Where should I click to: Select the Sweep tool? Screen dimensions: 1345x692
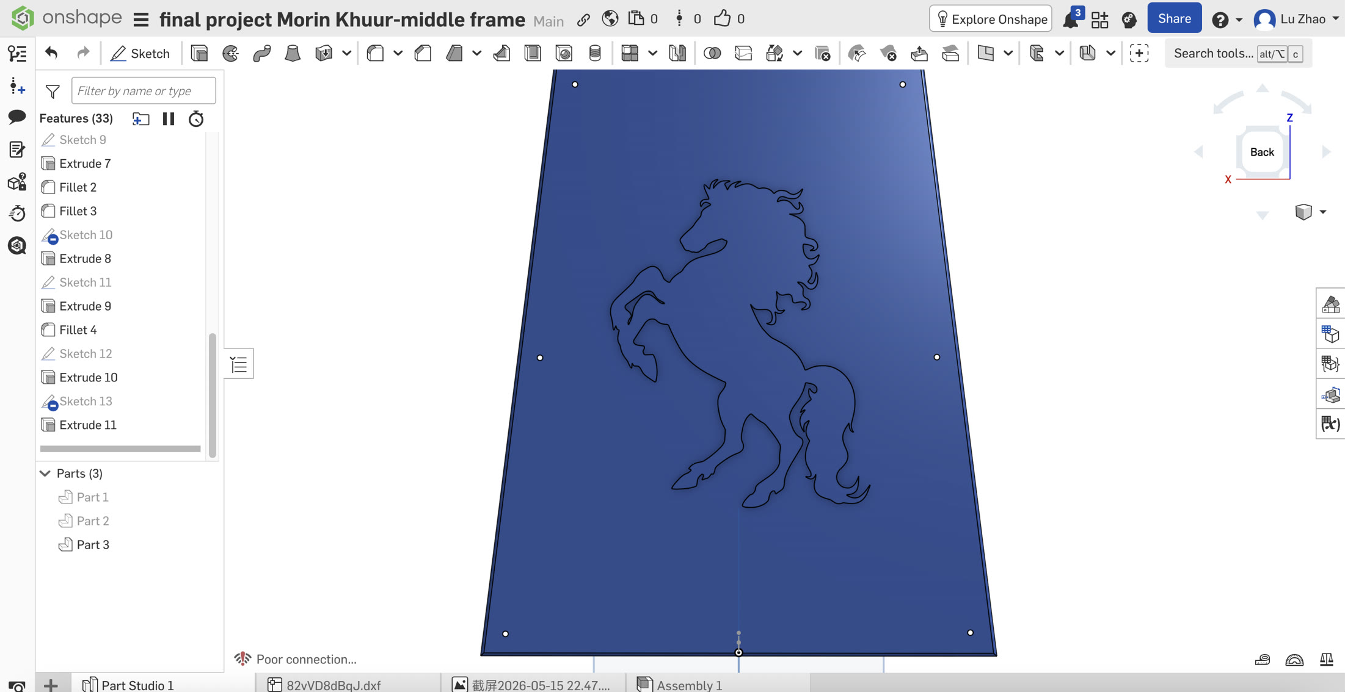click(261, 53)
